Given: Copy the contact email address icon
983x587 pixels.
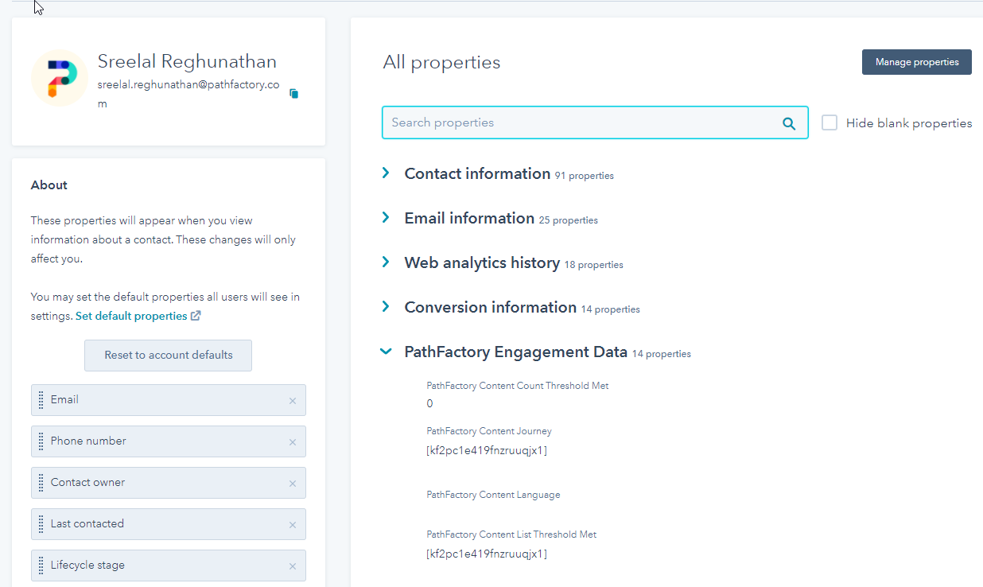Looking at the screenshot, I should (x=293, y=94).
